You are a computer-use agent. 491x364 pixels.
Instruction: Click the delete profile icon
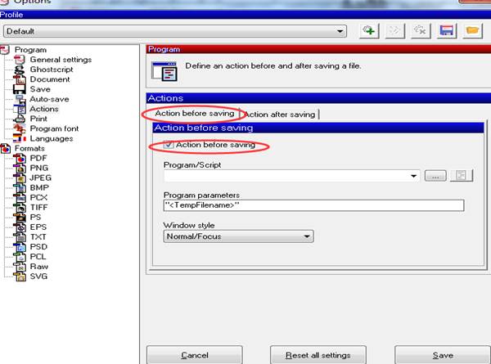click(421, 31)
